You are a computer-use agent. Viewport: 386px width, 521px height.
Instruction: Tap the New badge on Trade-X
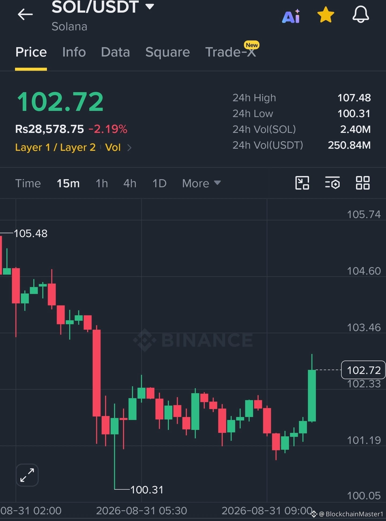coord(252,45)
